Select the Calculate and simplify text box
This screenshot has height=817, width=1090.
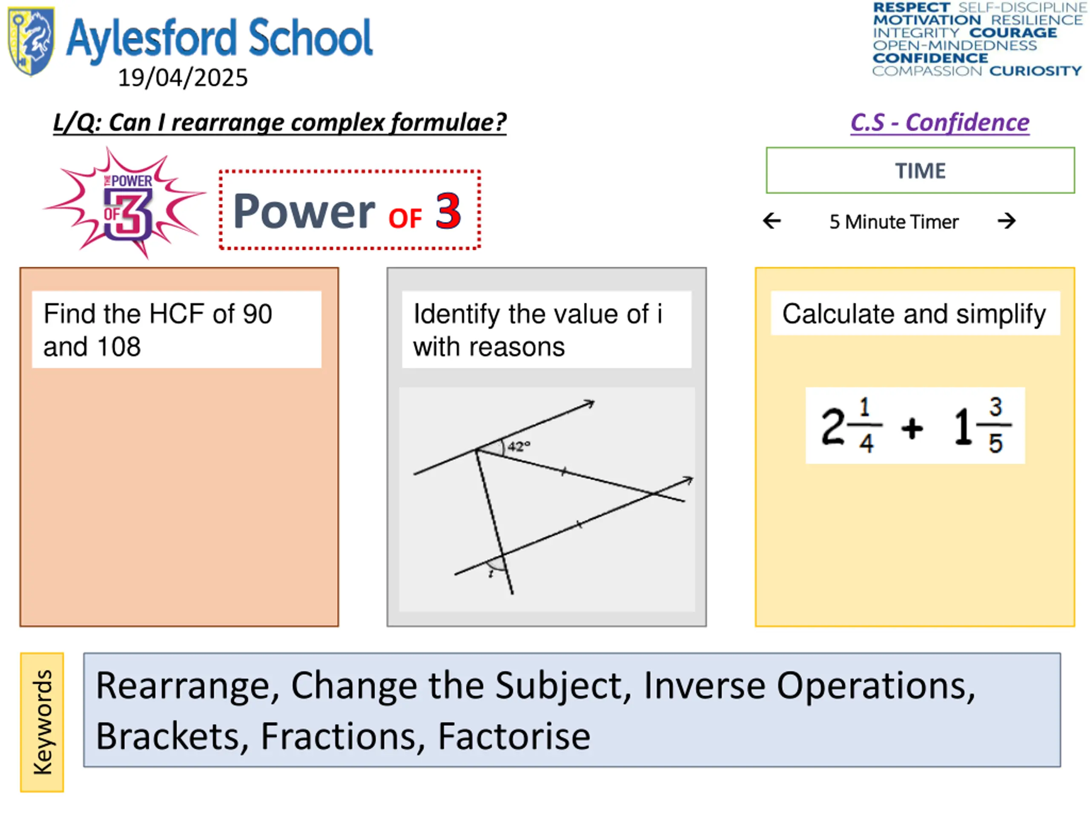point(915,313)
